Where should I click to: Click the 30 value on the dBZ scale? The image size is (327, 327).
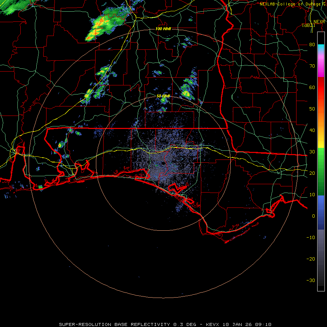pos(312,152)
